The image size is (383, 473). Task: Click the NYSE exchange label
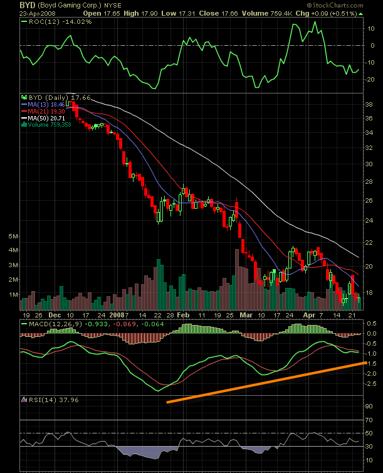[113, 6]
